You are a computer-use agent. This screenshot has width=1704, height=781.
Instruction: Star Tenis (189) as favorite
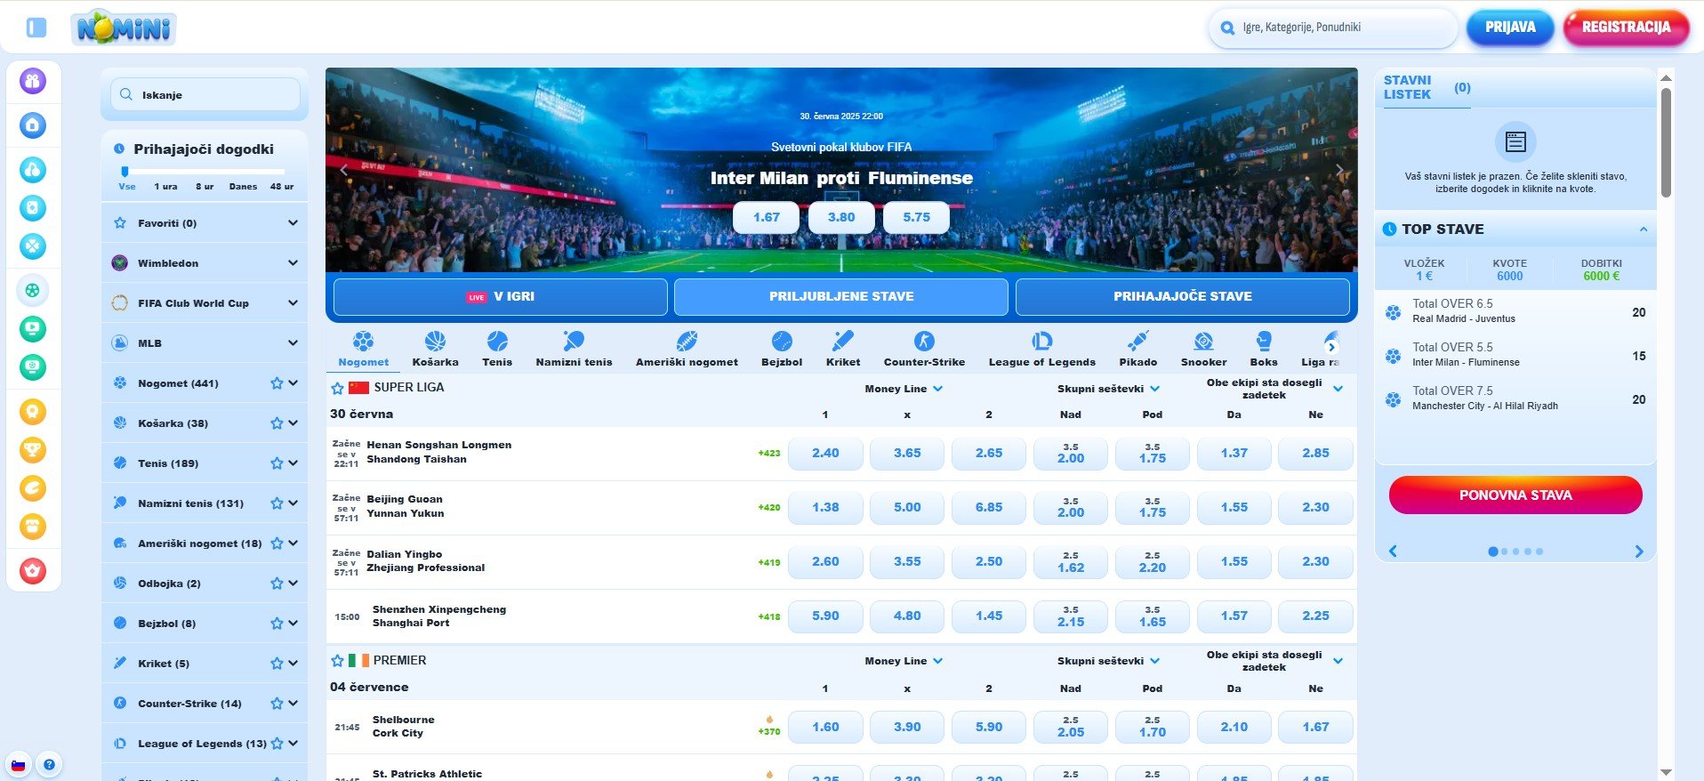click(277, 463)
